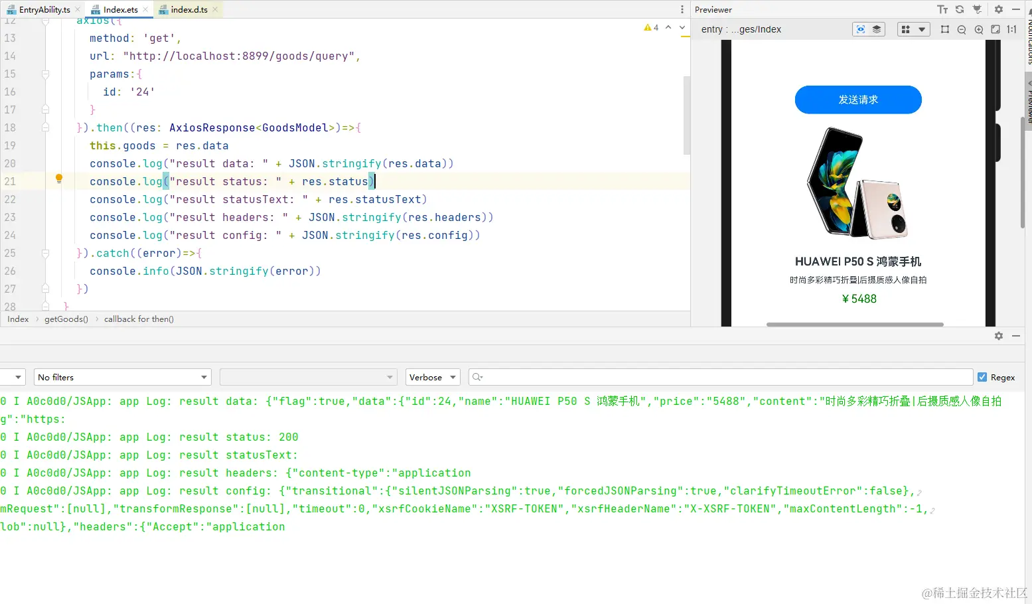The image size is (1032, 604).
Task: Refresh the Previewer
Action: point(960,10)
